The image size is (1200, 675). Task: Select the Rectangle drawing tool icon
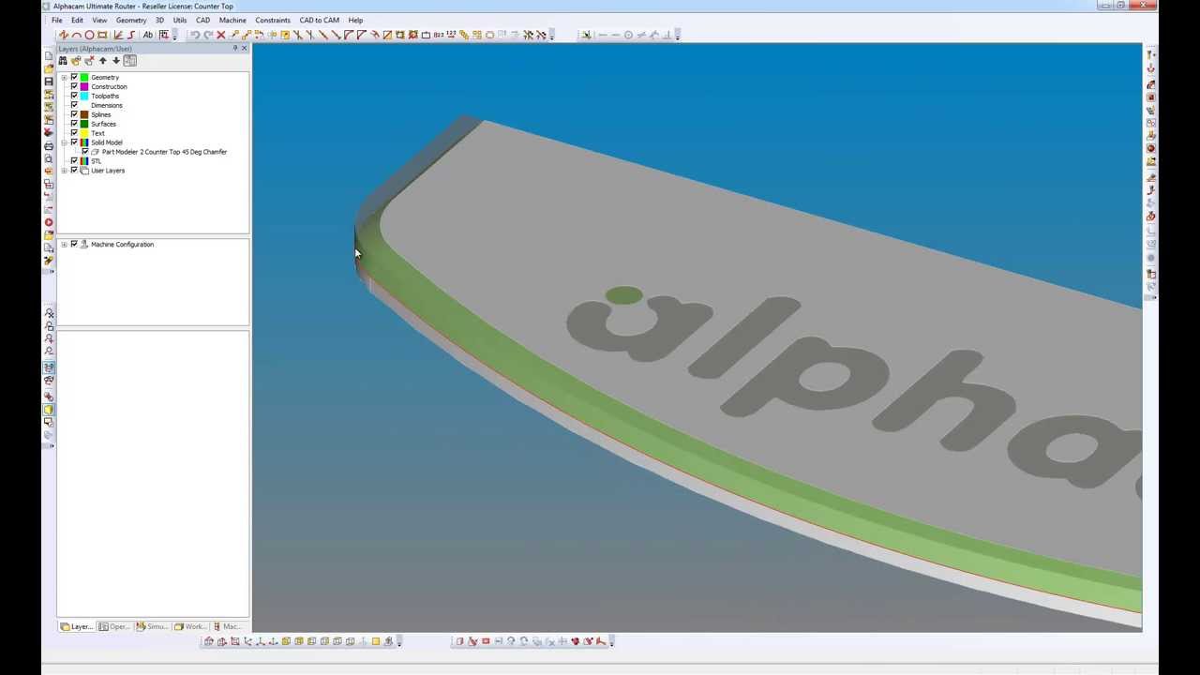click(x=102, y=35)
